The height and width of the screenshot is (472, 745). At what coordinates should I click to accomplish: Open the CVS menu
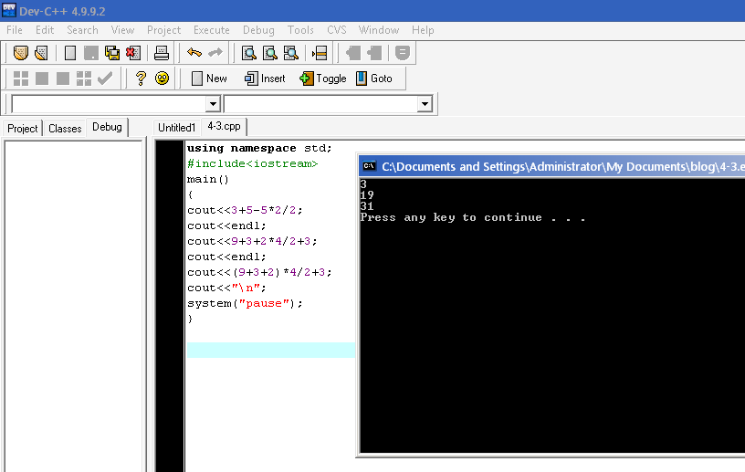click(336, 30)
